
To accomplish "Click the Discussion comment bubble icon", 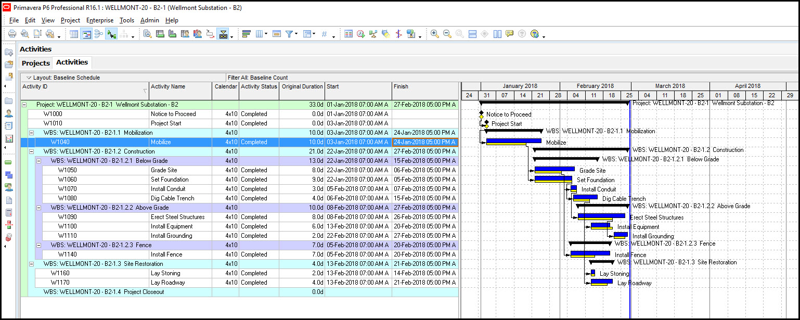I will point(510,34).
